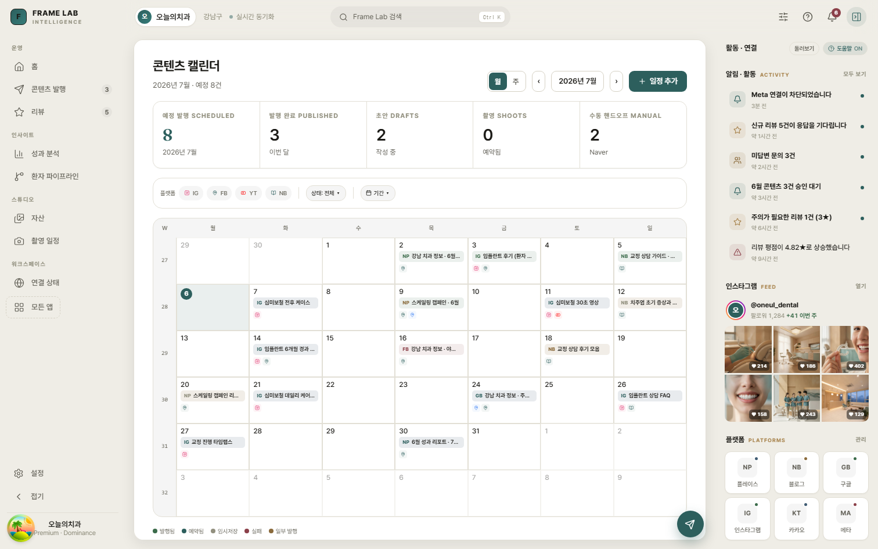Open notifications bell with badge 6
Screen dimensions: 878x549
[x=832, y=17]
